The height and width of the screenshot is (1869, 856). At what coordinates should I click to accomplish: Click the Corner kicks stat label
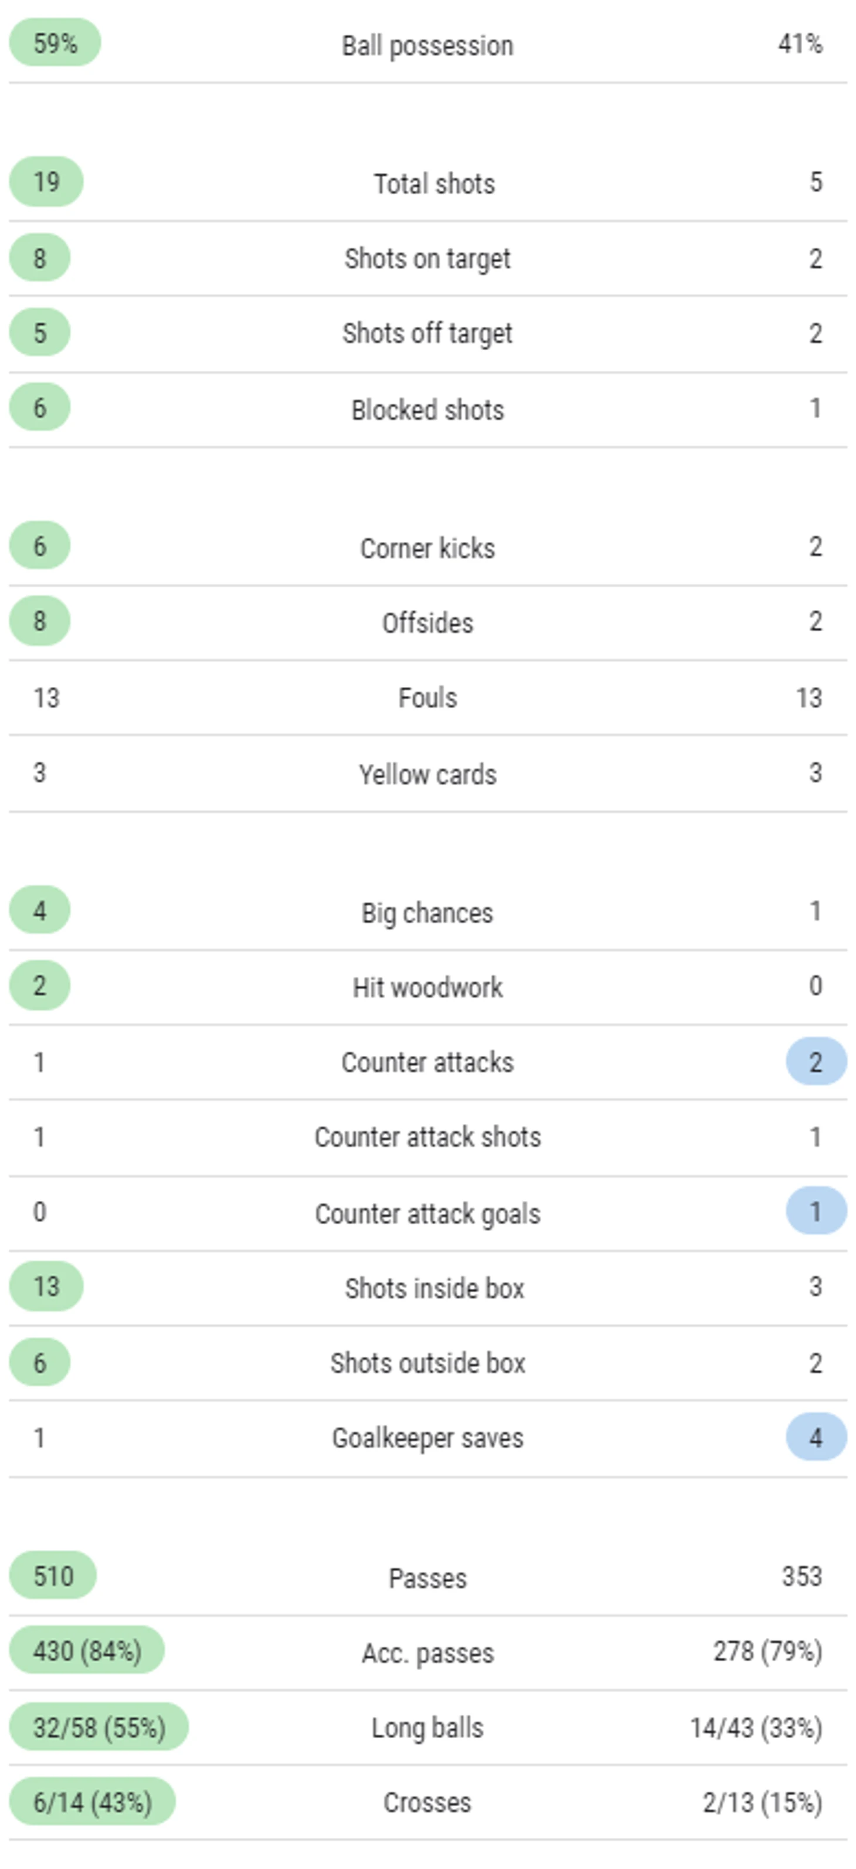coord(427,548)
